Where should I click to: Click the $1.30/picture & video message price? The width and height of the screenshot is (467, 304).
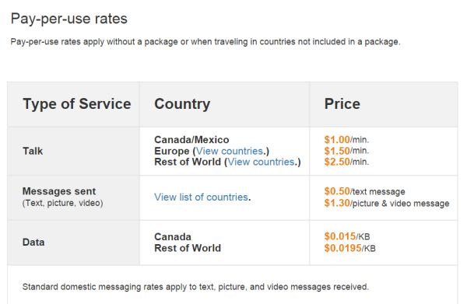click(x=387, y=203)
